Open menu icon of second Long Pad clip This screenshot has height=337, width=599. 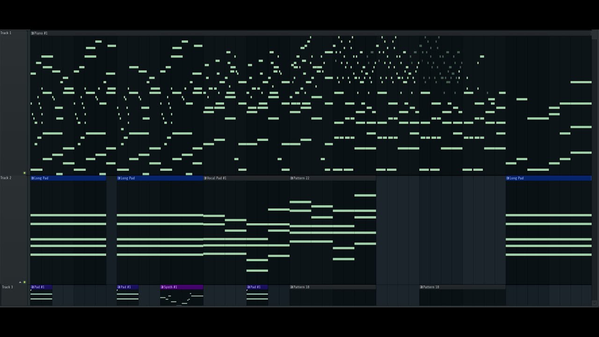pos(119,178)
